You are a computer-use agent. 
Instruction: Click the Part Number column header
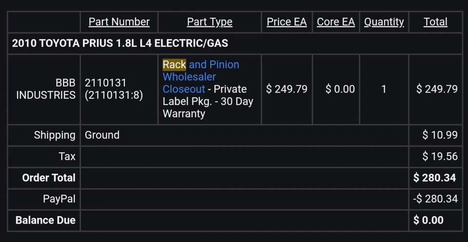click(119, 22)
